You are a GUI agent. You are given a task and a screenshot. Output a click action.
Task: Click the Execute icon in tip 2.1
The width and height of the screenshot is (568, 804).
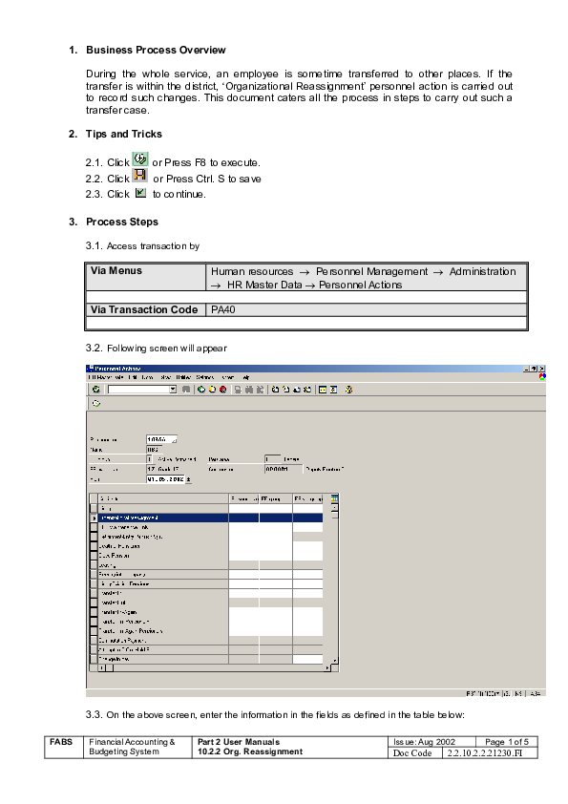pyautogui.click(x=140, y=159)
